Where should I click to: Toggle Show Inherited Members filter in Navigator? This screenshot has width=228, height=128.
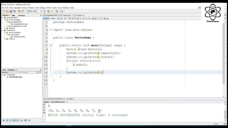4,120
